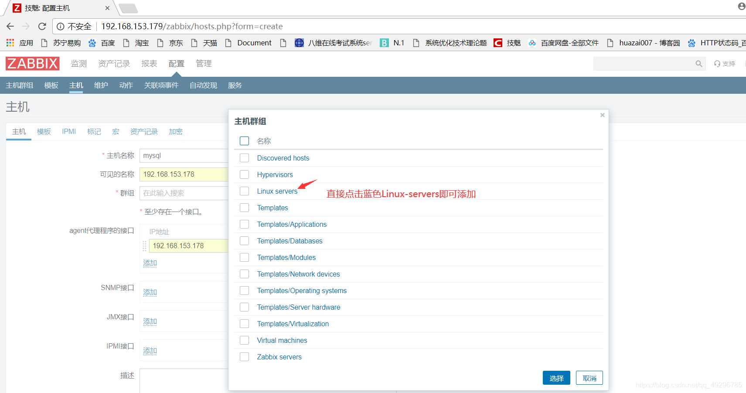Reload the page with refresh icon
This screenshot has height=393, width=746.
[42, 27]
